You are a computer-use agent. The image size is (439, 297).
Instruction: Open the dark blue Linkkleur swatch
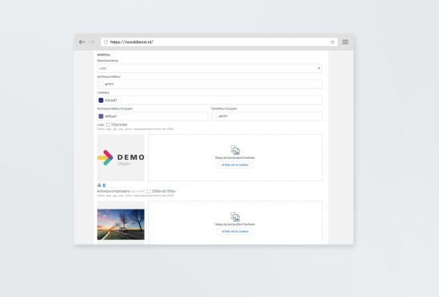[101, 100]
